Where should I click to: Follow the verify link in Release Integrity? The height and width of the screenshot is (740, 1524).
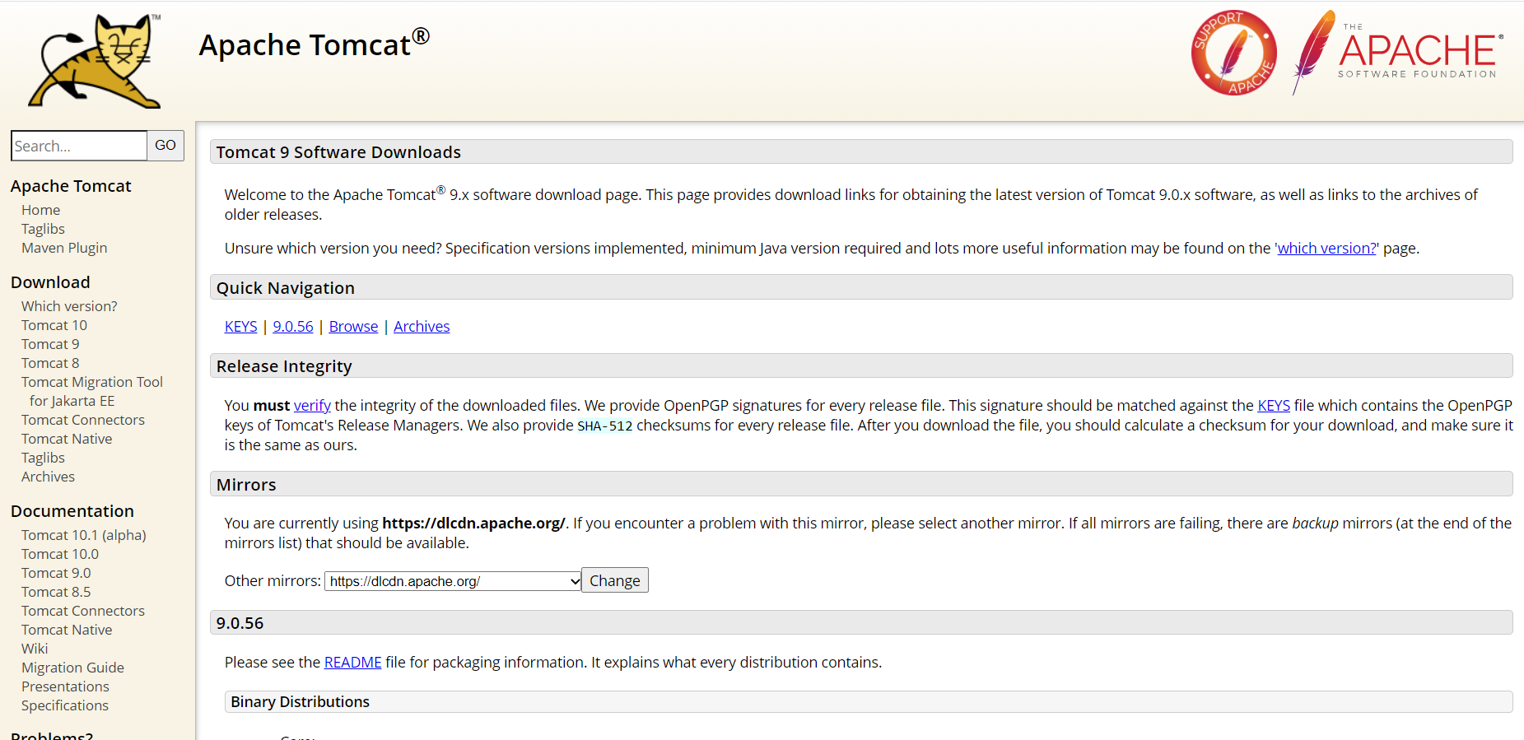312,405
